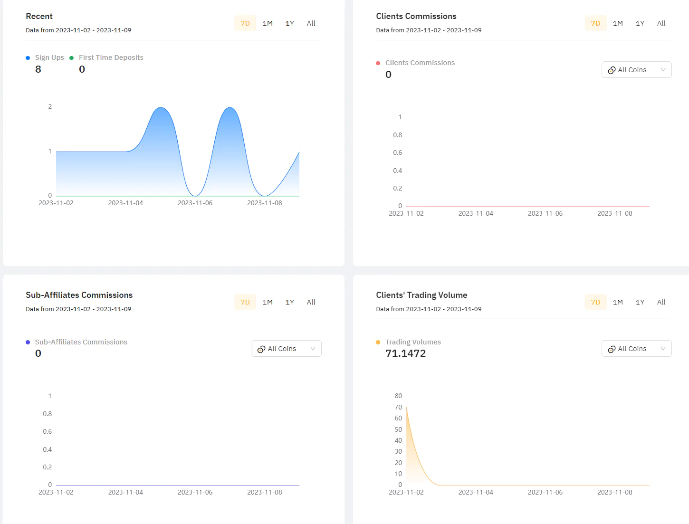Click 7D on Clients' Trading Volume
The height and width of the screenshot is (524, 689).
pos(595,302)
